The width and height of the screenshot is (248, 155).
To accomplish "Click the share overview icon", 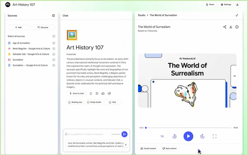I will [225, 27].
